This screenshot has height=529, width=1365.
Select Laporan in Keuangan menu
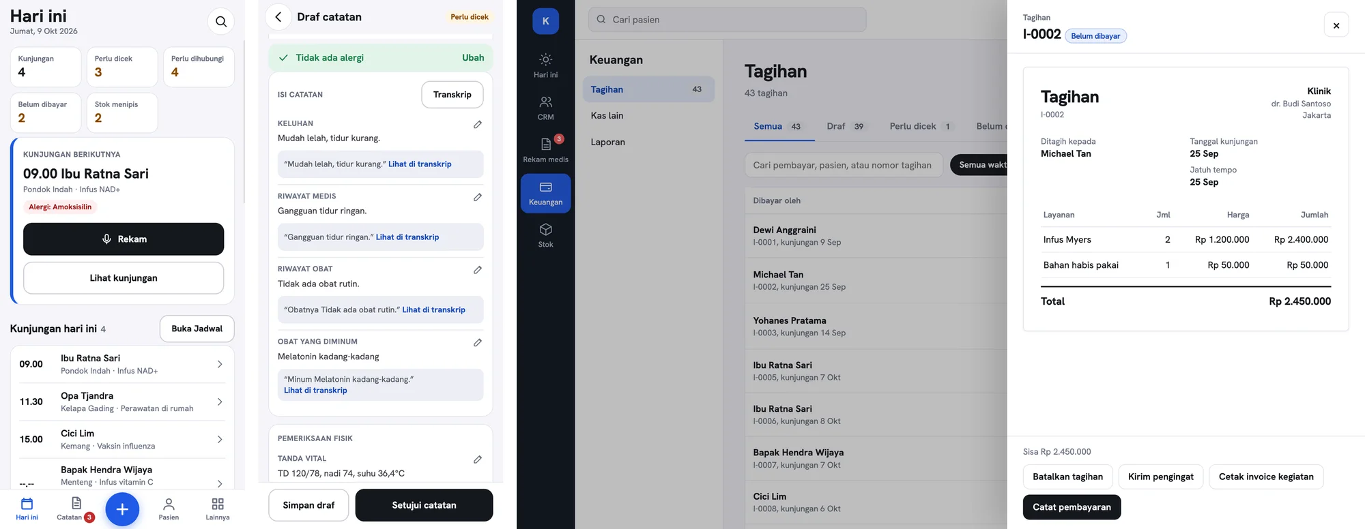pos(648,142)
